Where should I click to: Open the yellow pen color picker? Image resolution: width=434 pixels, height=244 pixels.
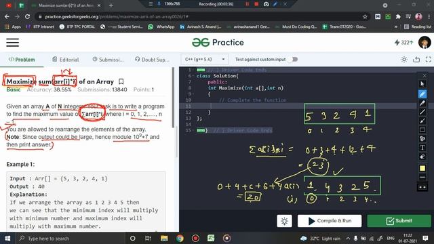point(422,168)
